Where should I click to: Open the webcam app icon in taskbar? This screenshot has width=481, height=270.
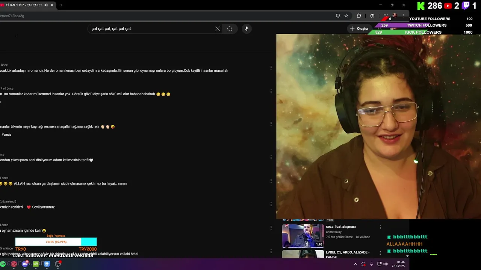tap(47, 264)
